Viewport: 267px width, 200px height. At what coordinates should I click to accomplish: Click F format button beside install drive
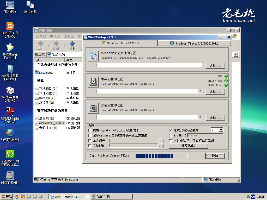tap(200, 117)
